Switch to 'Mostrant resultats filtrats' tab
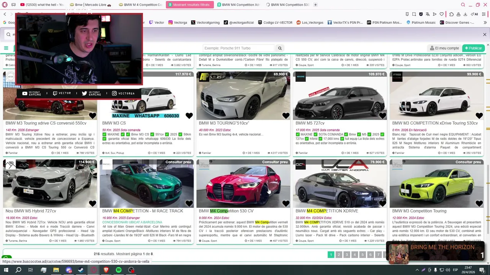Image resolution: width=490 pixels, height=275 pixels. tap(189, 5)
